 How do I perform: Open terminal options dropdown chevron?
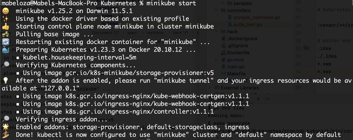pos(268,99)
